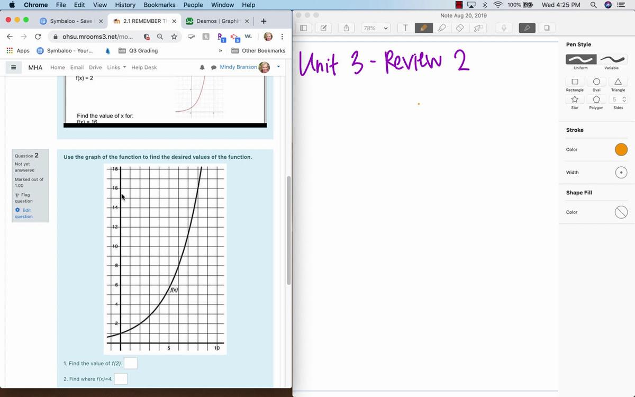Viewport: 635px width, 397px height.
Task: Select the Pen tool in the note toolbar
Action: 423,28
